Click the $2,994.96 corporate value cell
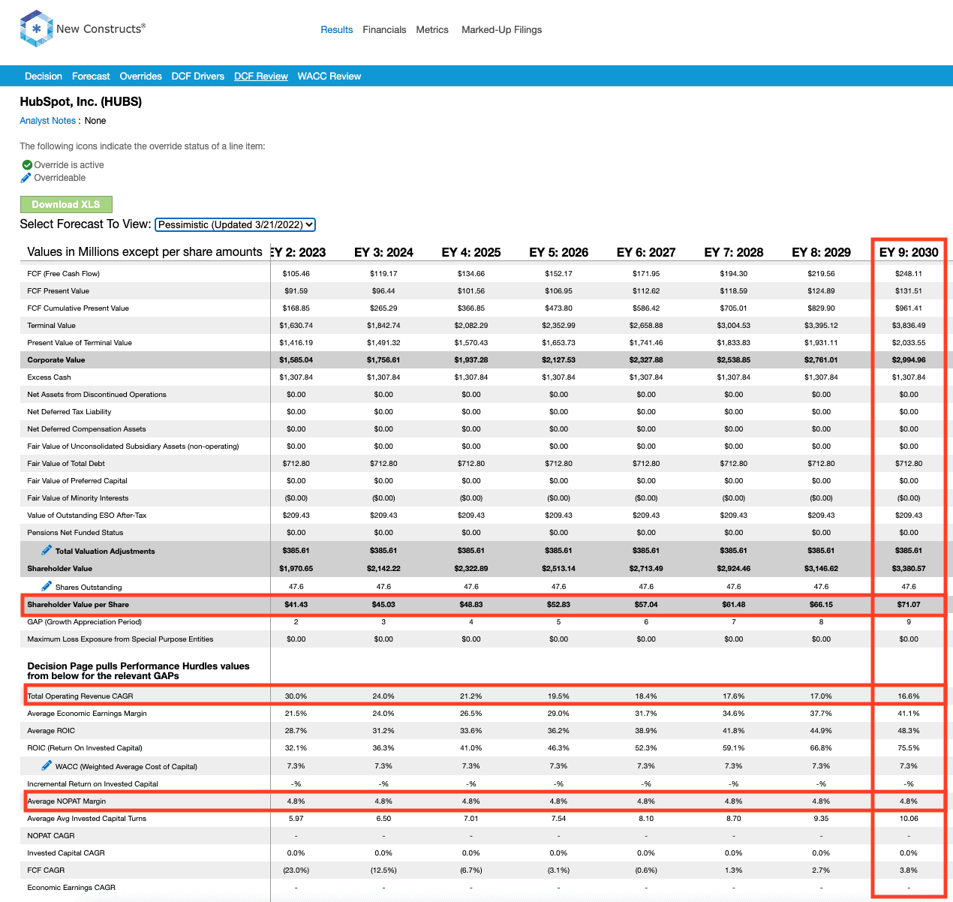The image size is (953, 902). click(909, 360)
